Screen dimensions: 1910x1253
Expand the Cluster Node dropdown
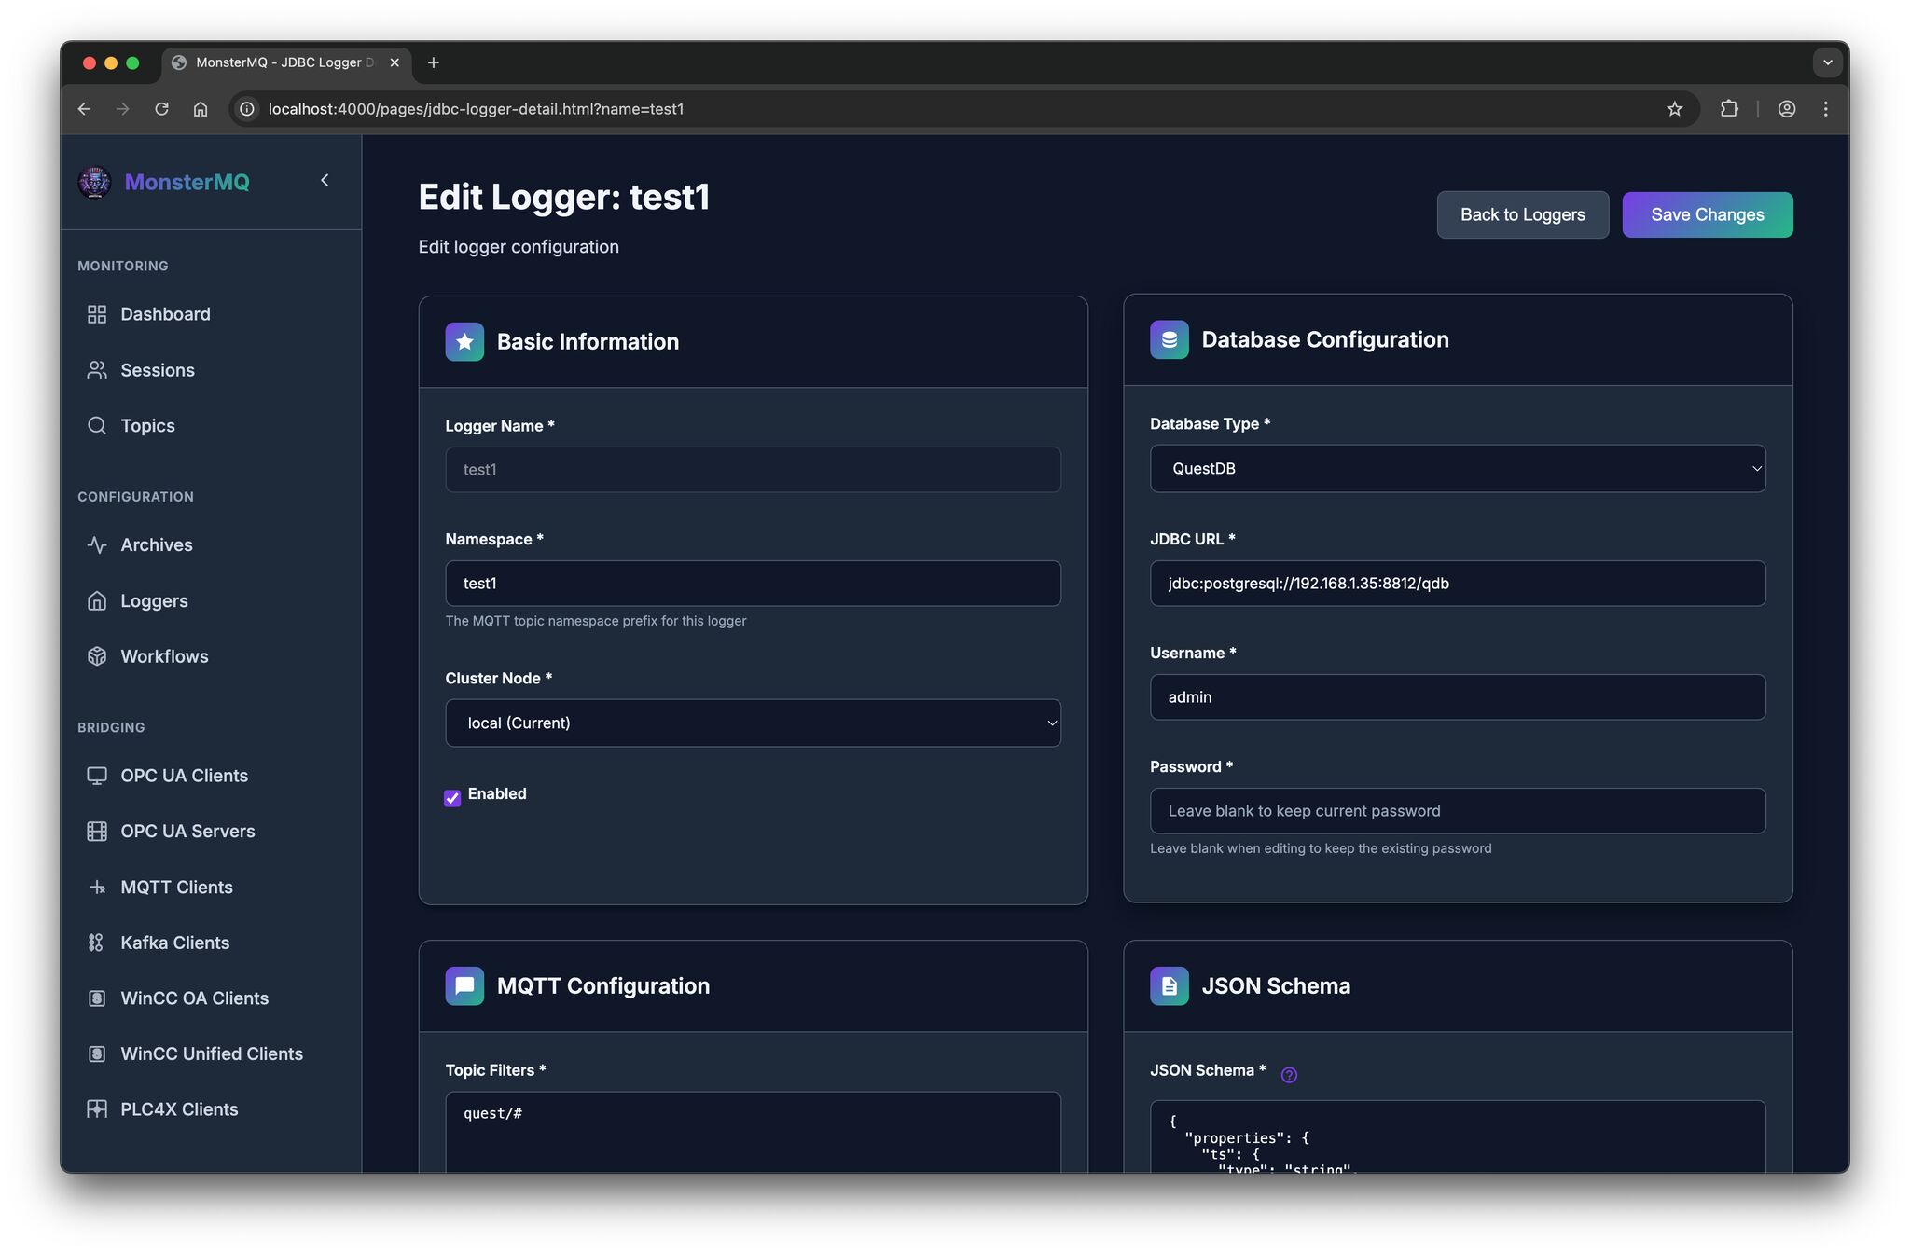pos(753,723)
